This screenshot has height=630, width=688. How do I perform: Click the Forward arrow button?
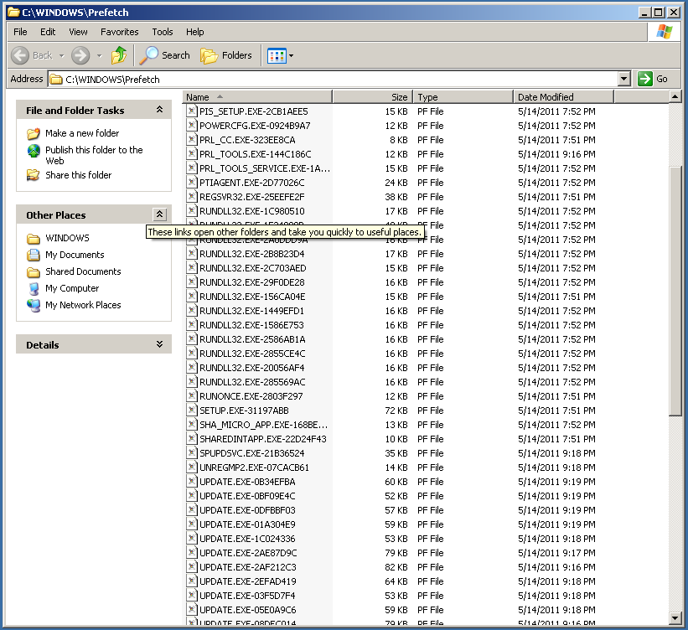(x=80, y=55)
